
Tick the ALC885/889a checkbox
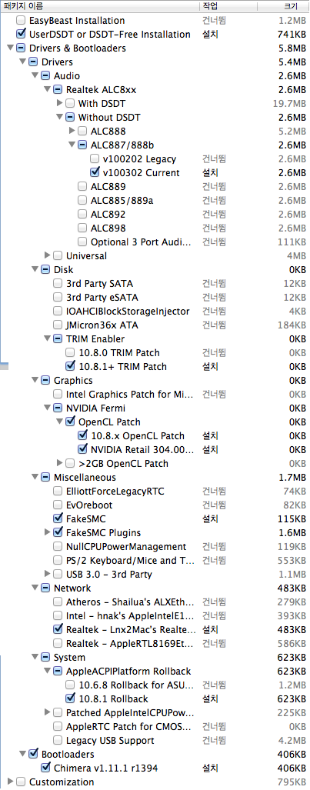pos(82,200)
